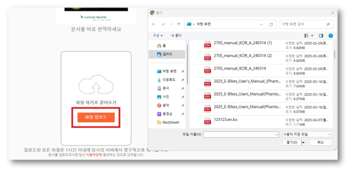Click the arrow next to the 열기(O) button
Viewport: 348px width, 169px height.
(x=303, y=143)
